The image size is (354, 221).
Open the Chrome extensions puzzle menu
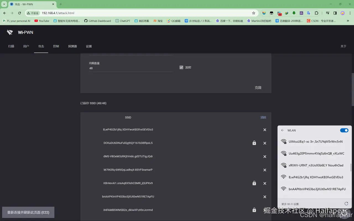pyautogui.click(x=316, y=13)
